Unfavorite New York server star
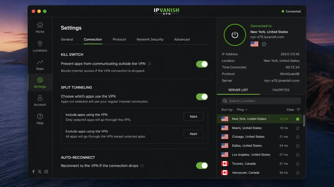Image resolution: width=334 pixels, height=187 pixels. (x=298, y=119)
